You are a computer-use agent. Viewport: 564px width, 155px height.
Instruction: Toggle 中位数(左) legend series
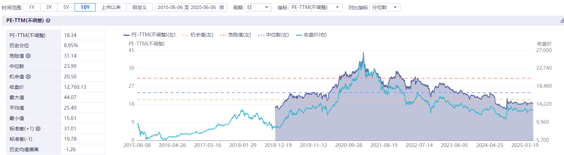[x=274, y=35]
